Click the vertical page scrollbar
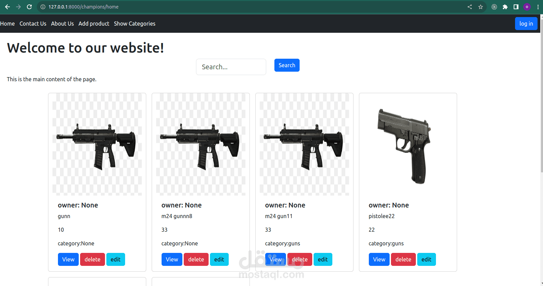Screen dimensions: 543x286 point(542,96)
